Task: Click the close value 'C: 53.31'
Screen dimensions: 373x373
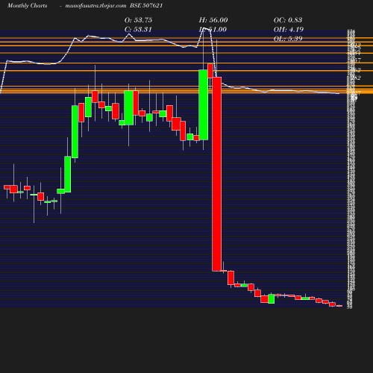Action: tap(138, 29)
